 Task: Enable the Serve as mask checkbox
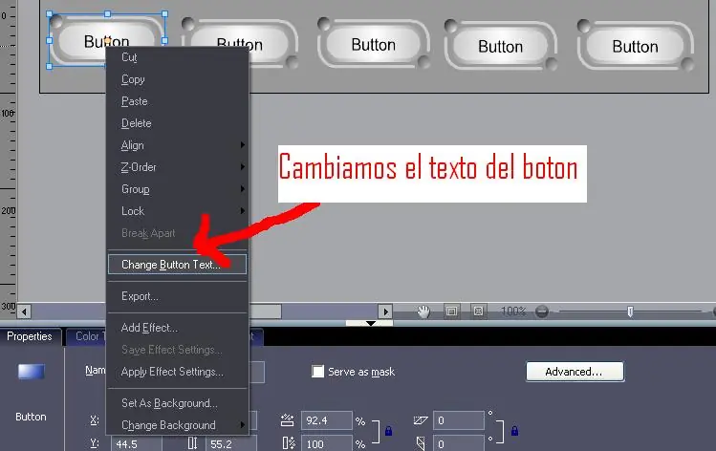[317, 371]
